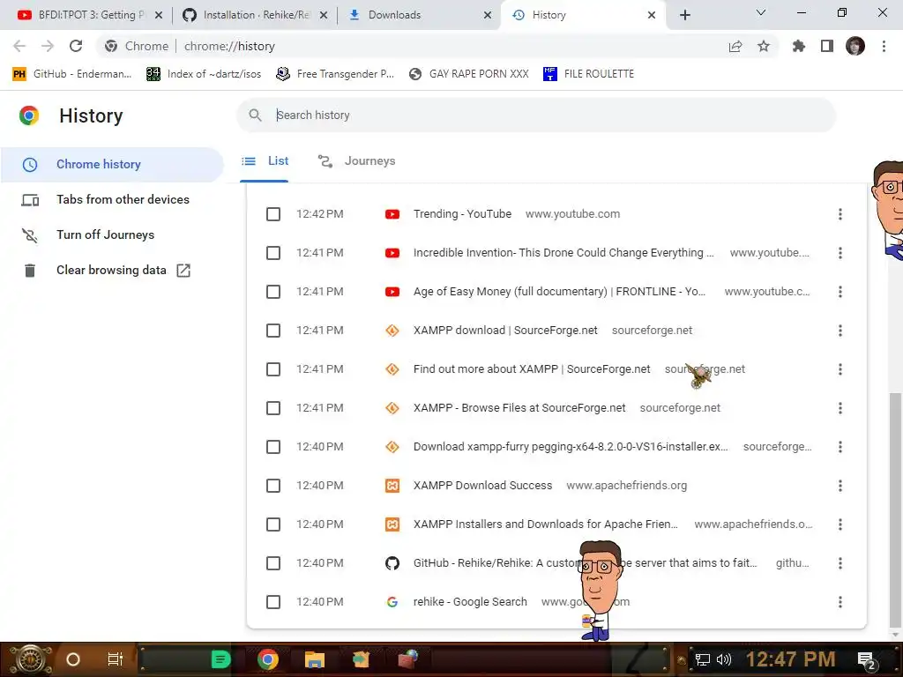Screen dimensions: 903x677
Task: Open XAMPP Download Success history link
Action: click(x=482, y=486)
